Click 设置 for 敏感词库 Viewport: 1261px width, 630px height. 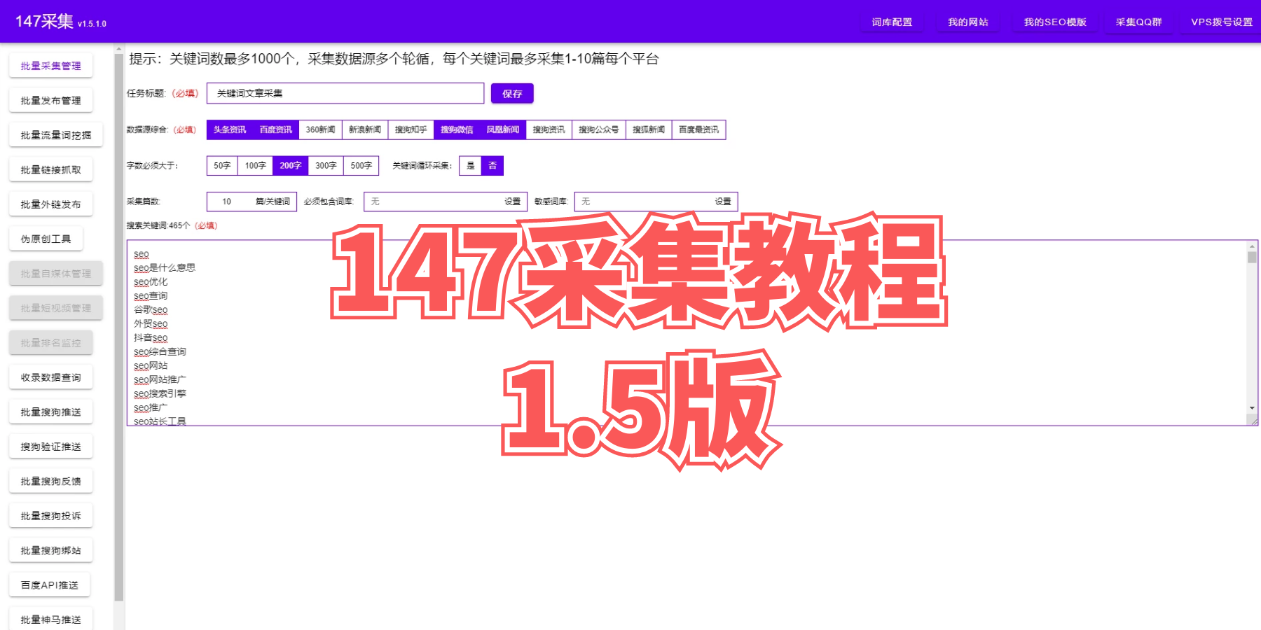(x=723, y=202)
